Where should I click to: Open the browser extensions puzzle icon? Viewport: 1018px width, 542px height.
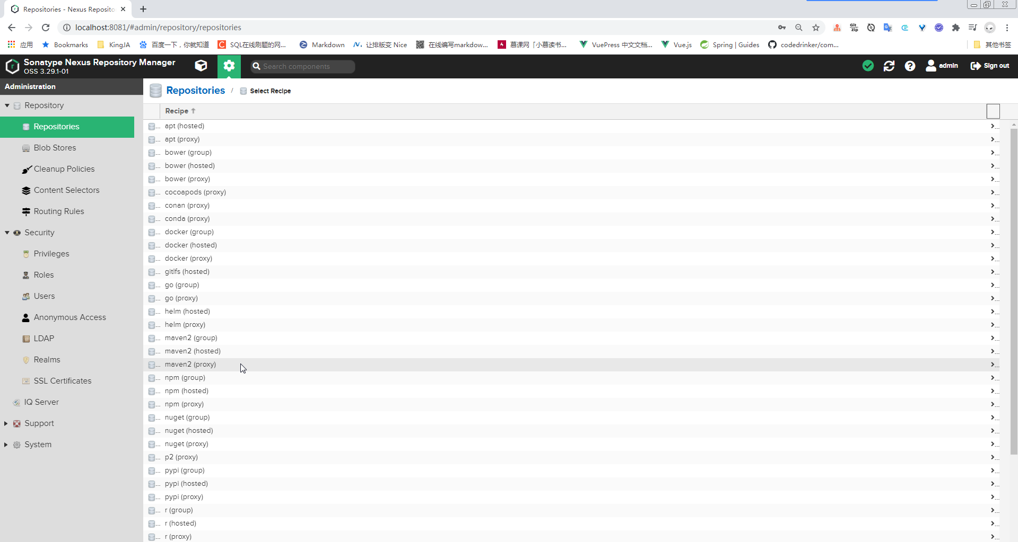956,28
